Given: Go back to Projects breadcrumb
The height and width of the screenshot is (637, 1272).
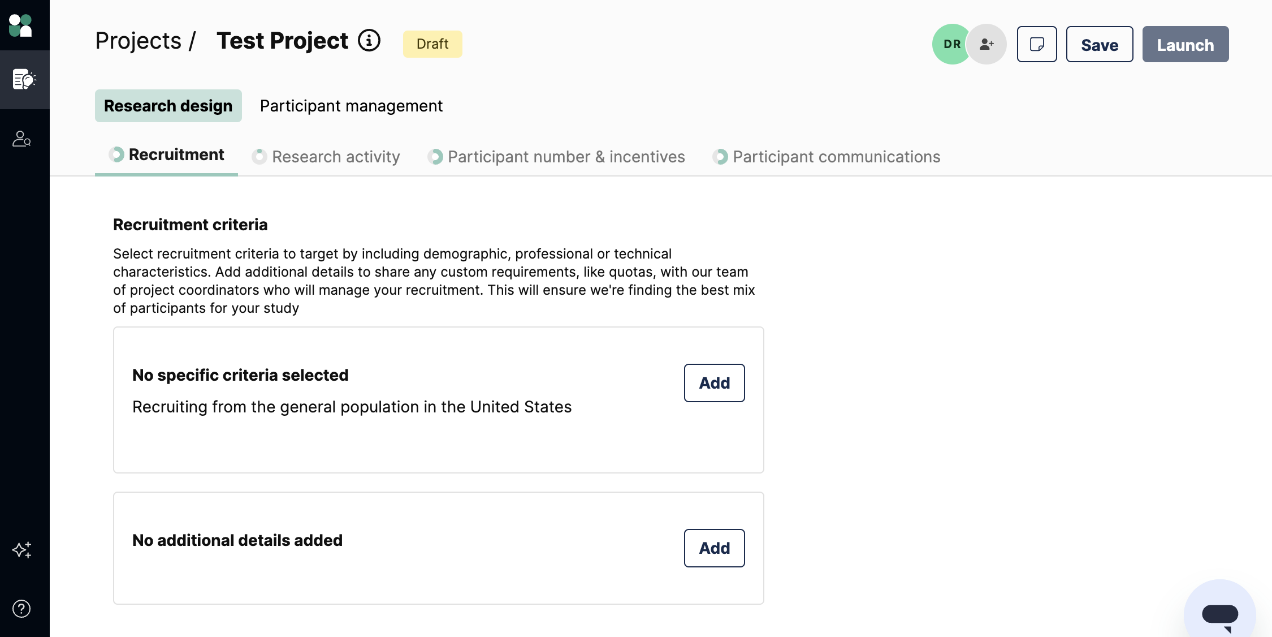Looking at the screenshot, I should point(138,41).
